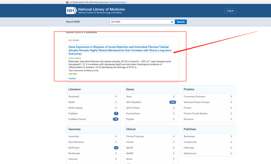Image resolution: width=271 pixels, height=164 pixels.
Task: Click the PubMed count badge 7
Action: point(116,113)
